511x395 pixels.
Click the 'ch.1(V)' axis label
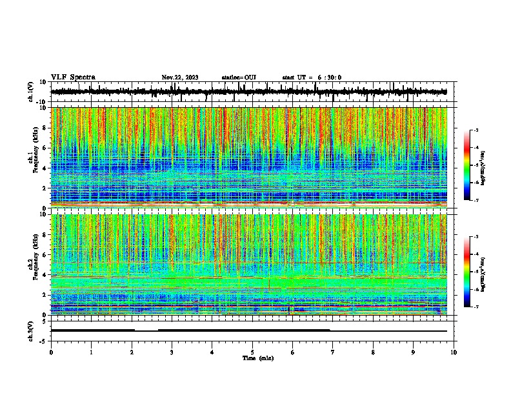coord(30,92)
